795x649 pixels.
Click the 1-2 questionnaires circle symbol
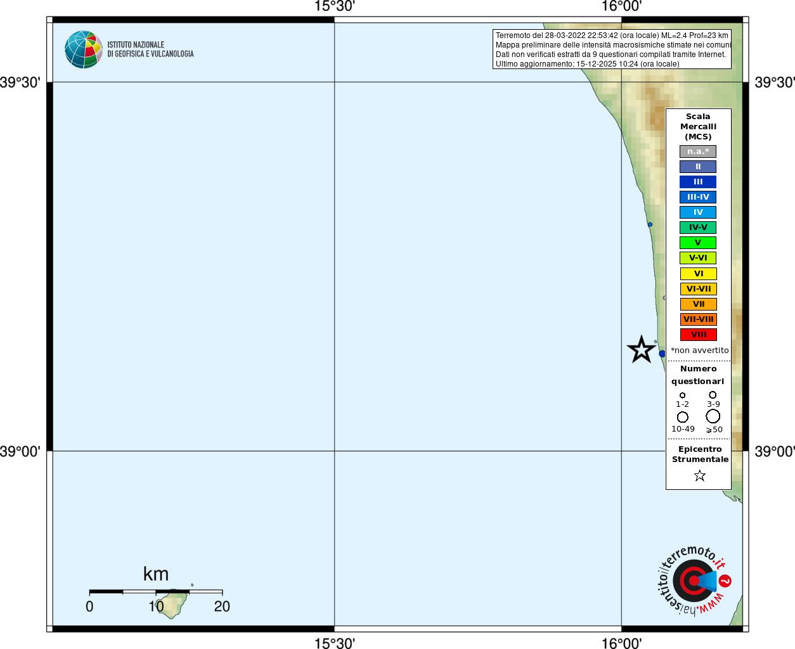click(683, 395)
